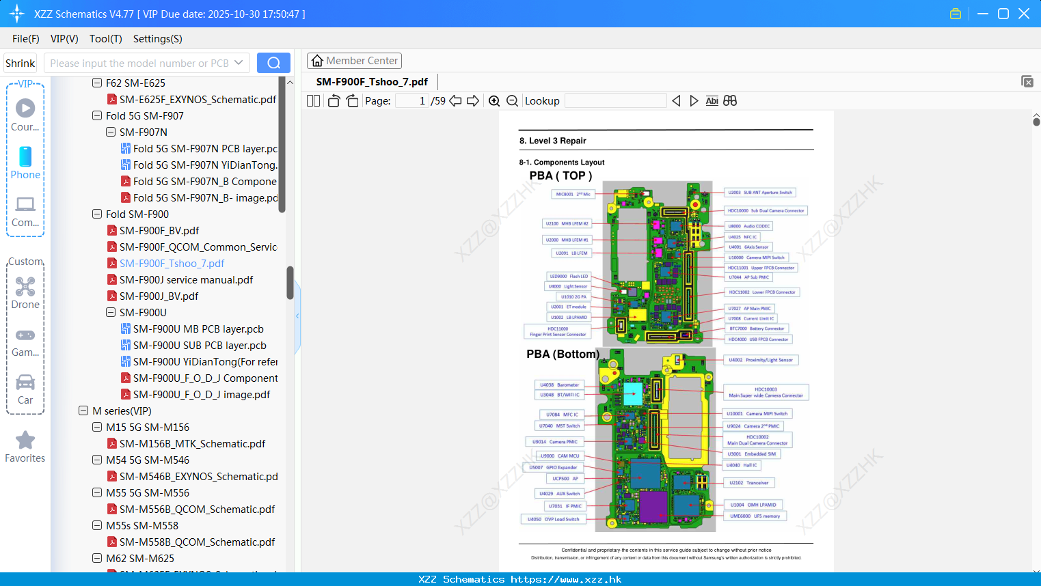Toggle the Abi text match option

tap(712, 100)
